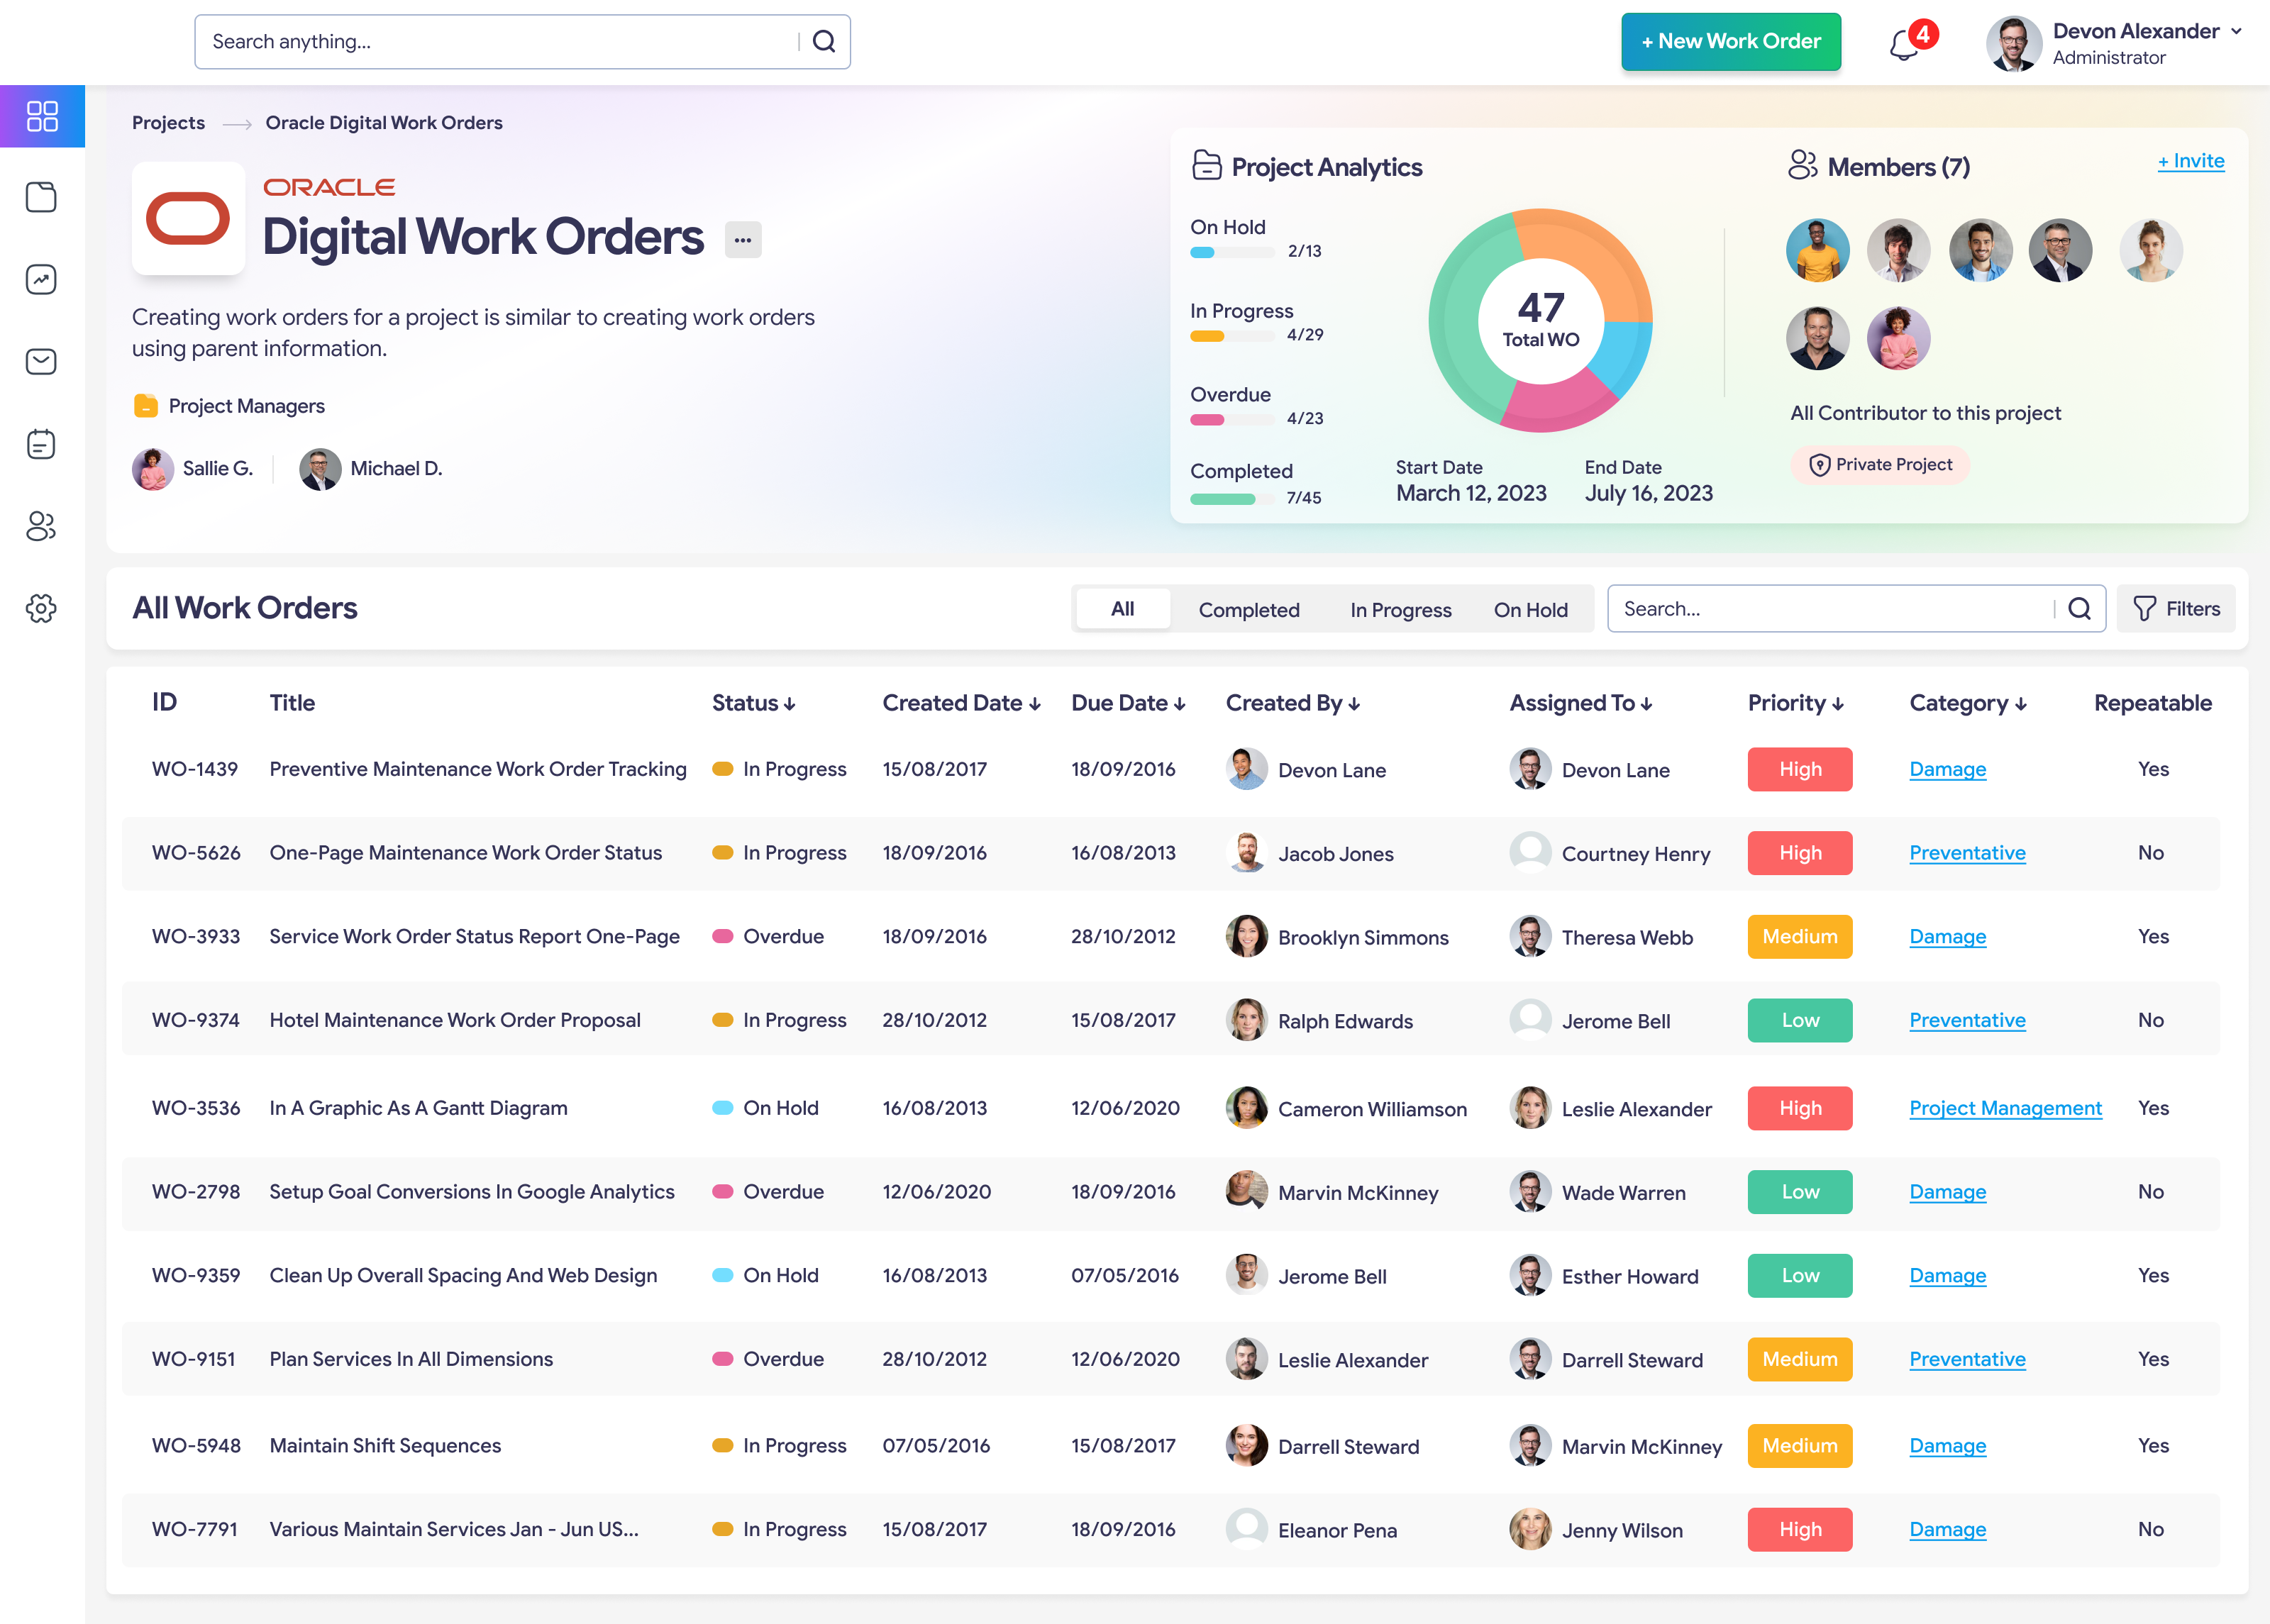The height and width of the screenshot is (1624, 2270).
Task: Expand the Devon Alexander profile dropdown
Action: tap(2236, 31)
